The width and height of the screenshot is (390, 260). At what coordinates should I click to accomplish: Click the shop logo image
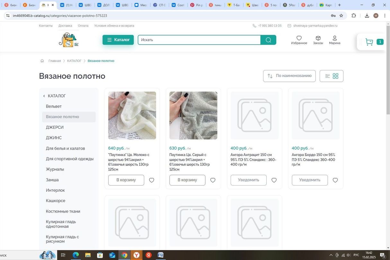coord(68,40)
